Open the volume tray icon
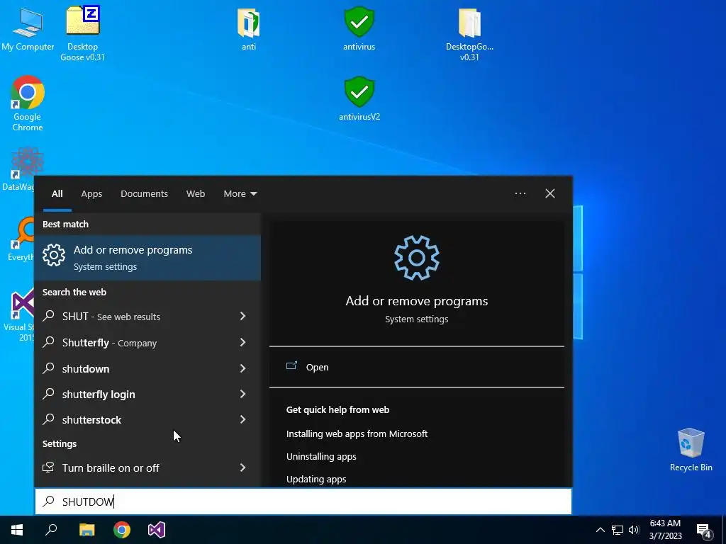Viewport: 726px width, 544px height. point(634,530)
